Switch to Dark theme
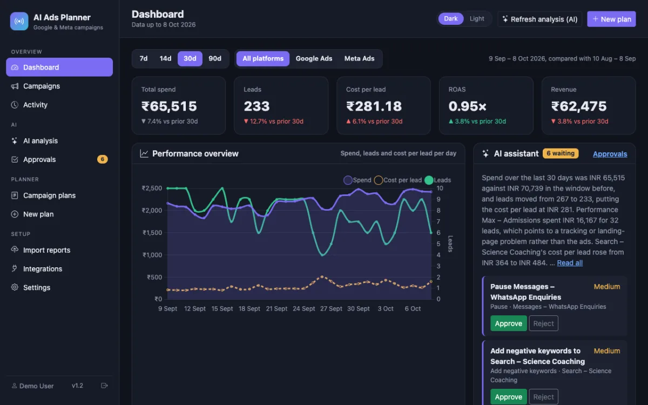 (451, 18)
